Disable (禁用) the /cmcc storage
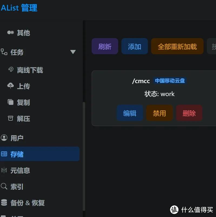Screen dimensions: 216x217 click(159, 113)
